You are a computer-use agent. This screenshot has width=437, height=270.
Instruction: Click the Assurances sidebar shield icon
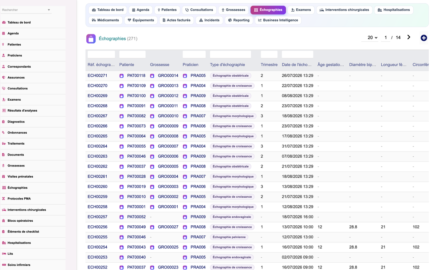pos(4,77)
